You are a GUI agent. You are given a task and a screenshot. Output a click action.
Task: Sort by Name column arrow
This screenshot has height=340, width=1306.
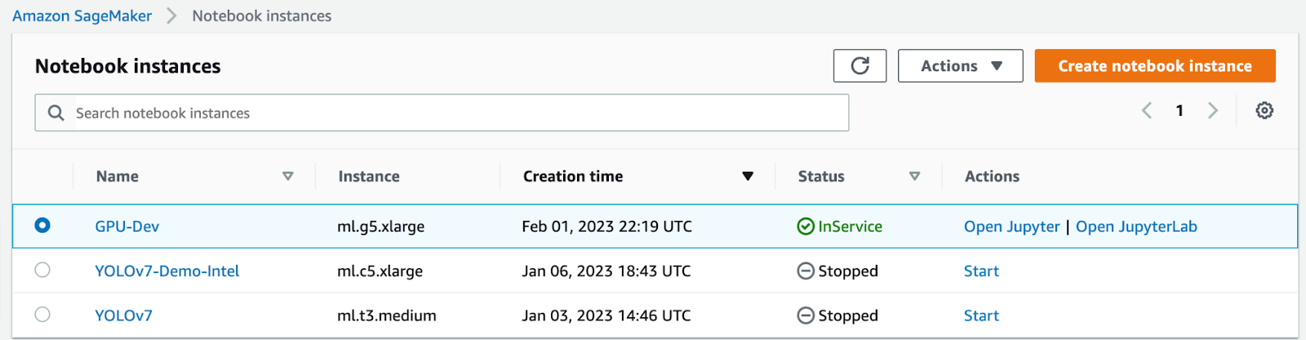(x=287, y=176)
